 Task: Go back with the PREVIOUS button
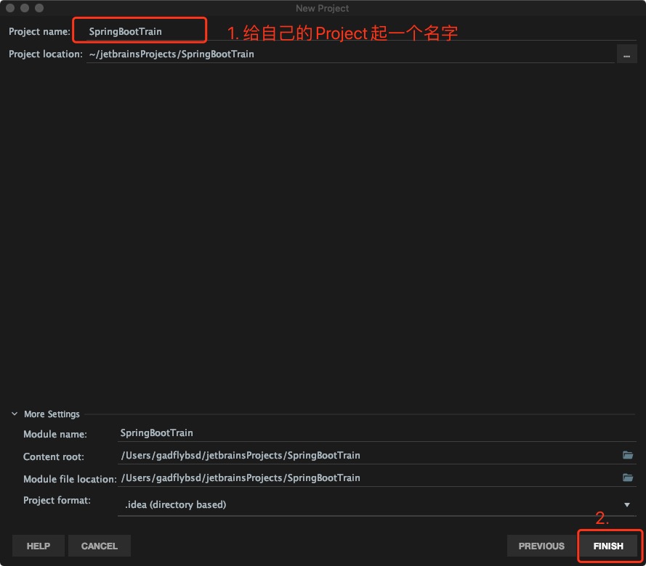pyautogui.click(x=541, y=546)
